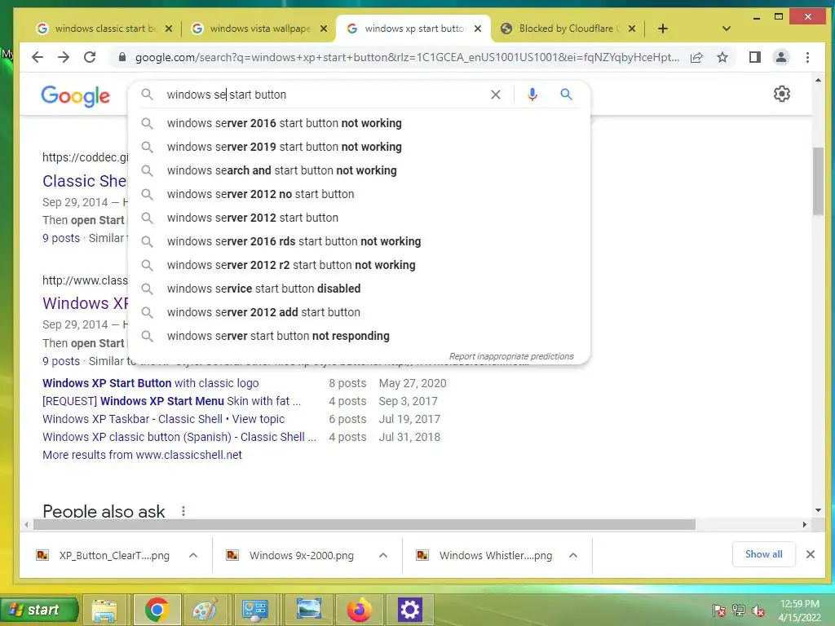This screenshot has height=626, width=835.
Task: Click Report inappropriate predictions
Action: [511, 357]
